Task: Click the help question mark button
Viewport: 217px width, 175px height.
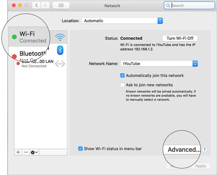Action: coord(204,150)
